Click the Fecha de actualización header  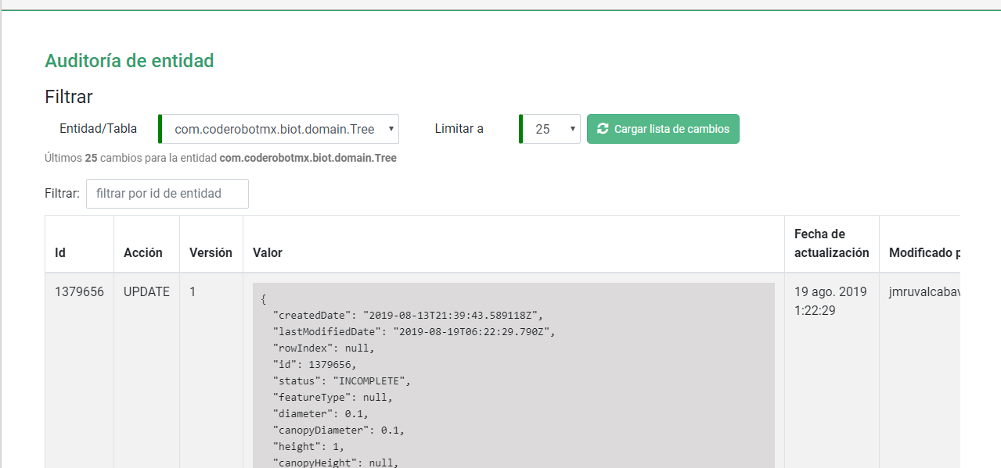[x=831, y=243]
